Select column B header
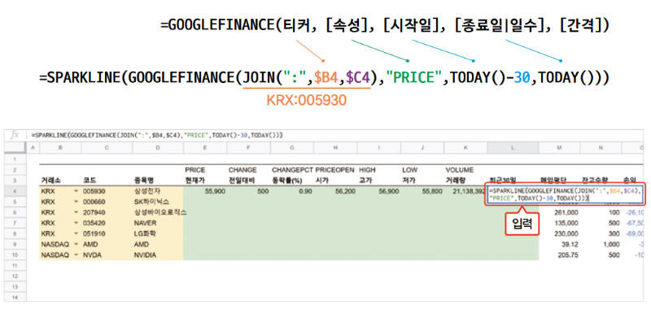651x314 pixels. [60, 148]
